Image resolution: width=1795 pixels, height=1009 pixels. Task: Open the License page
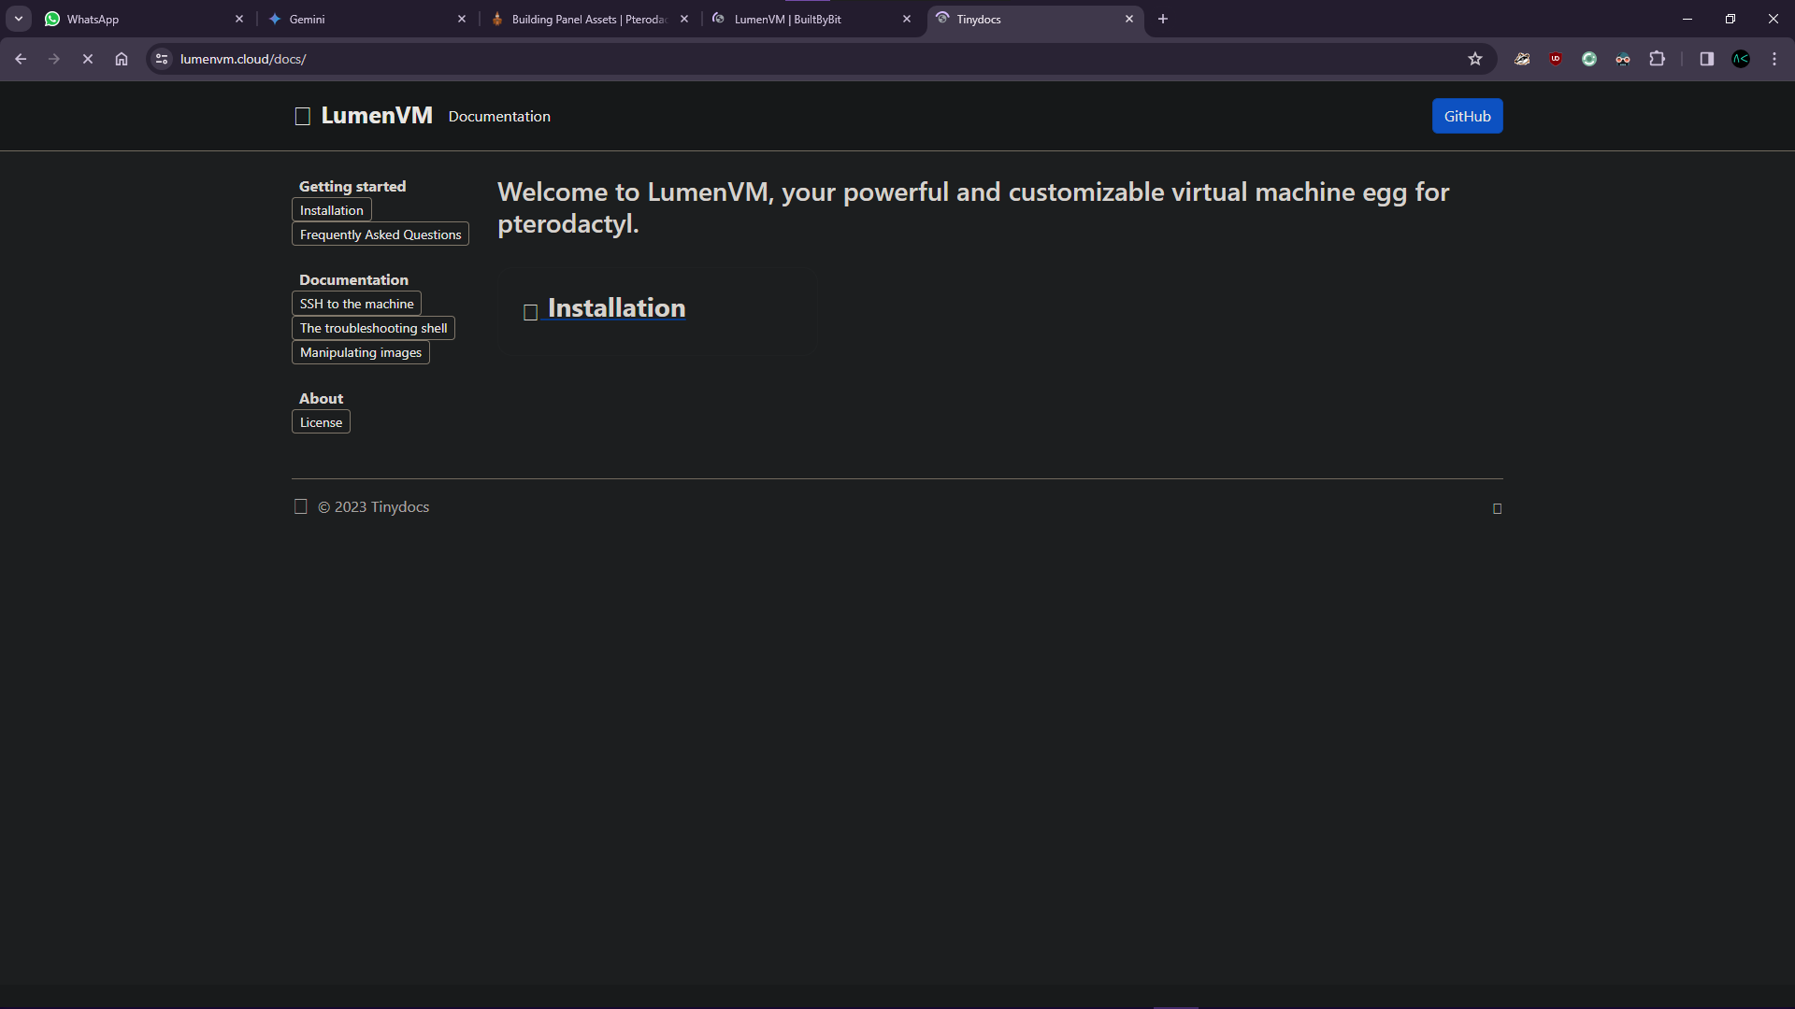tap(321, 422)
